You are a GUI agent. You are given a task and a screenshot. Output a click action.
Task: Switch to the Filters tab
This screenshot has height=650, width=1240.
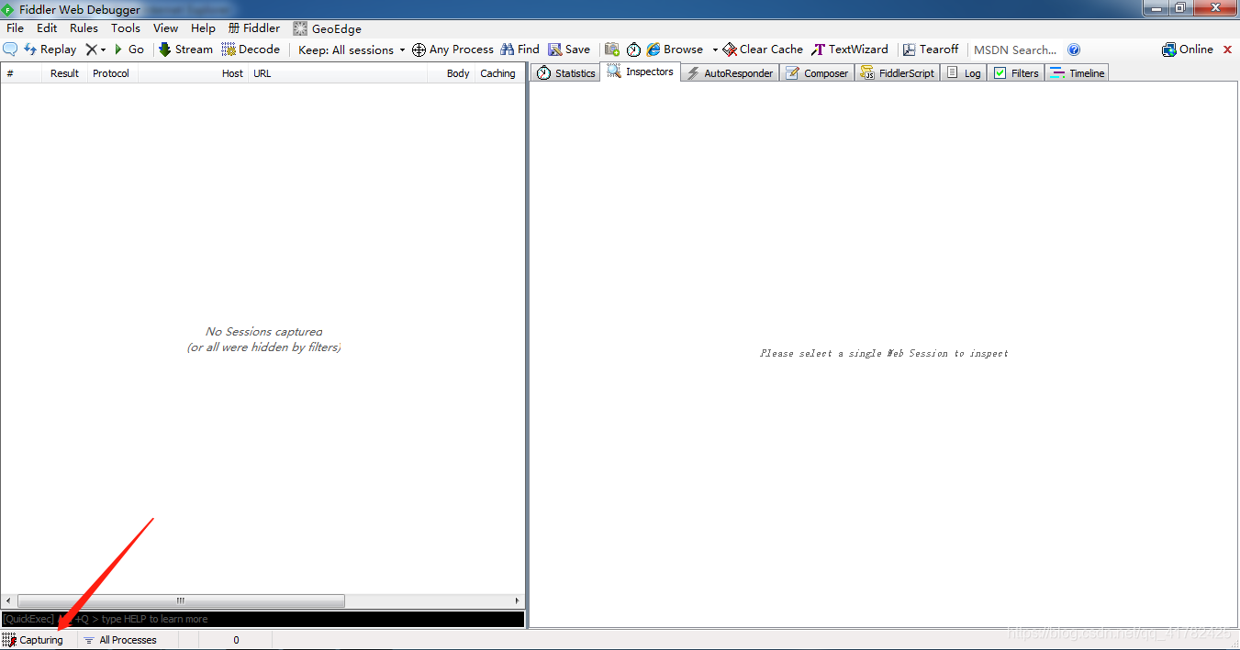[1016, 73]
